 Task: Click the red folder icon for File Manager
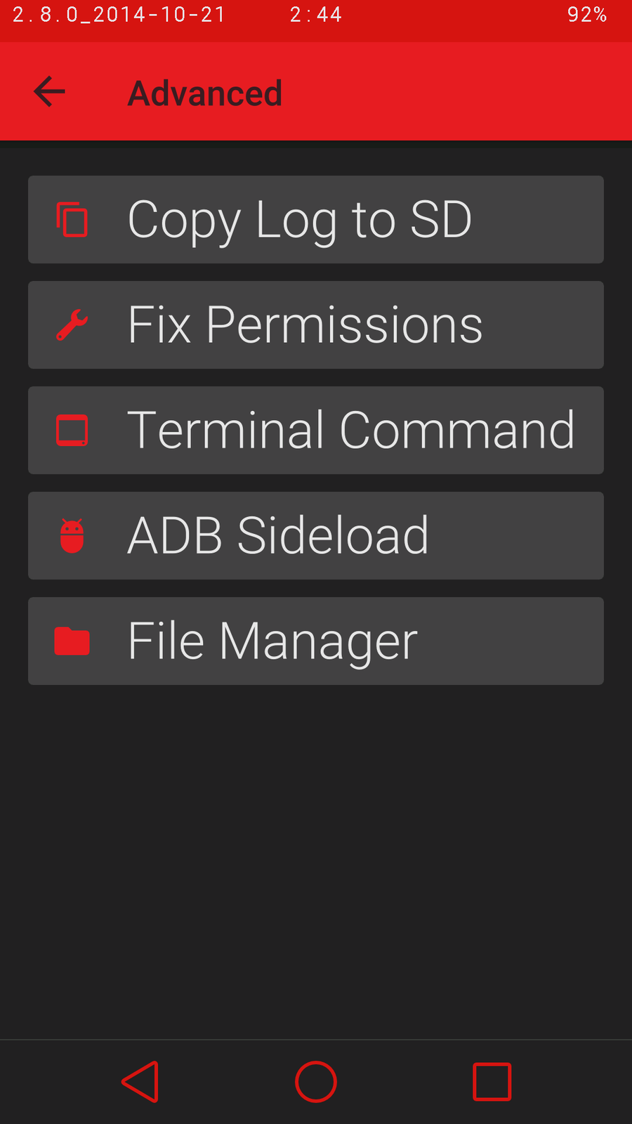(x=72, y=641)
